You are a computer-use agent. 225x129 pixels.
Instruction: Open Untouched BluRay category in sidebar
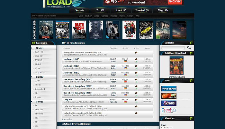tap(40, 89)
